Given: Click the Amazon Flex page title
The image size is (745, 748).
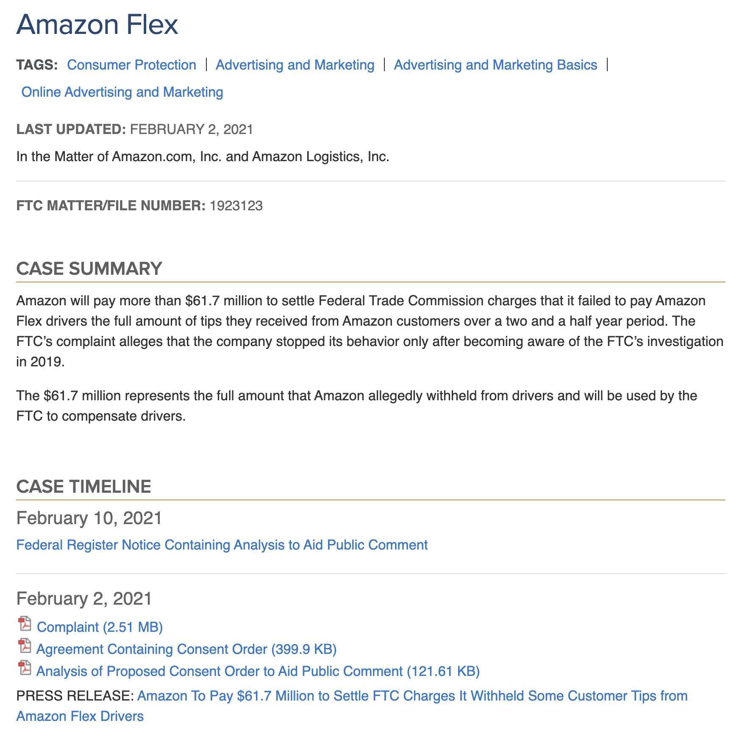Looking at the screenshot, I should 97,25.
